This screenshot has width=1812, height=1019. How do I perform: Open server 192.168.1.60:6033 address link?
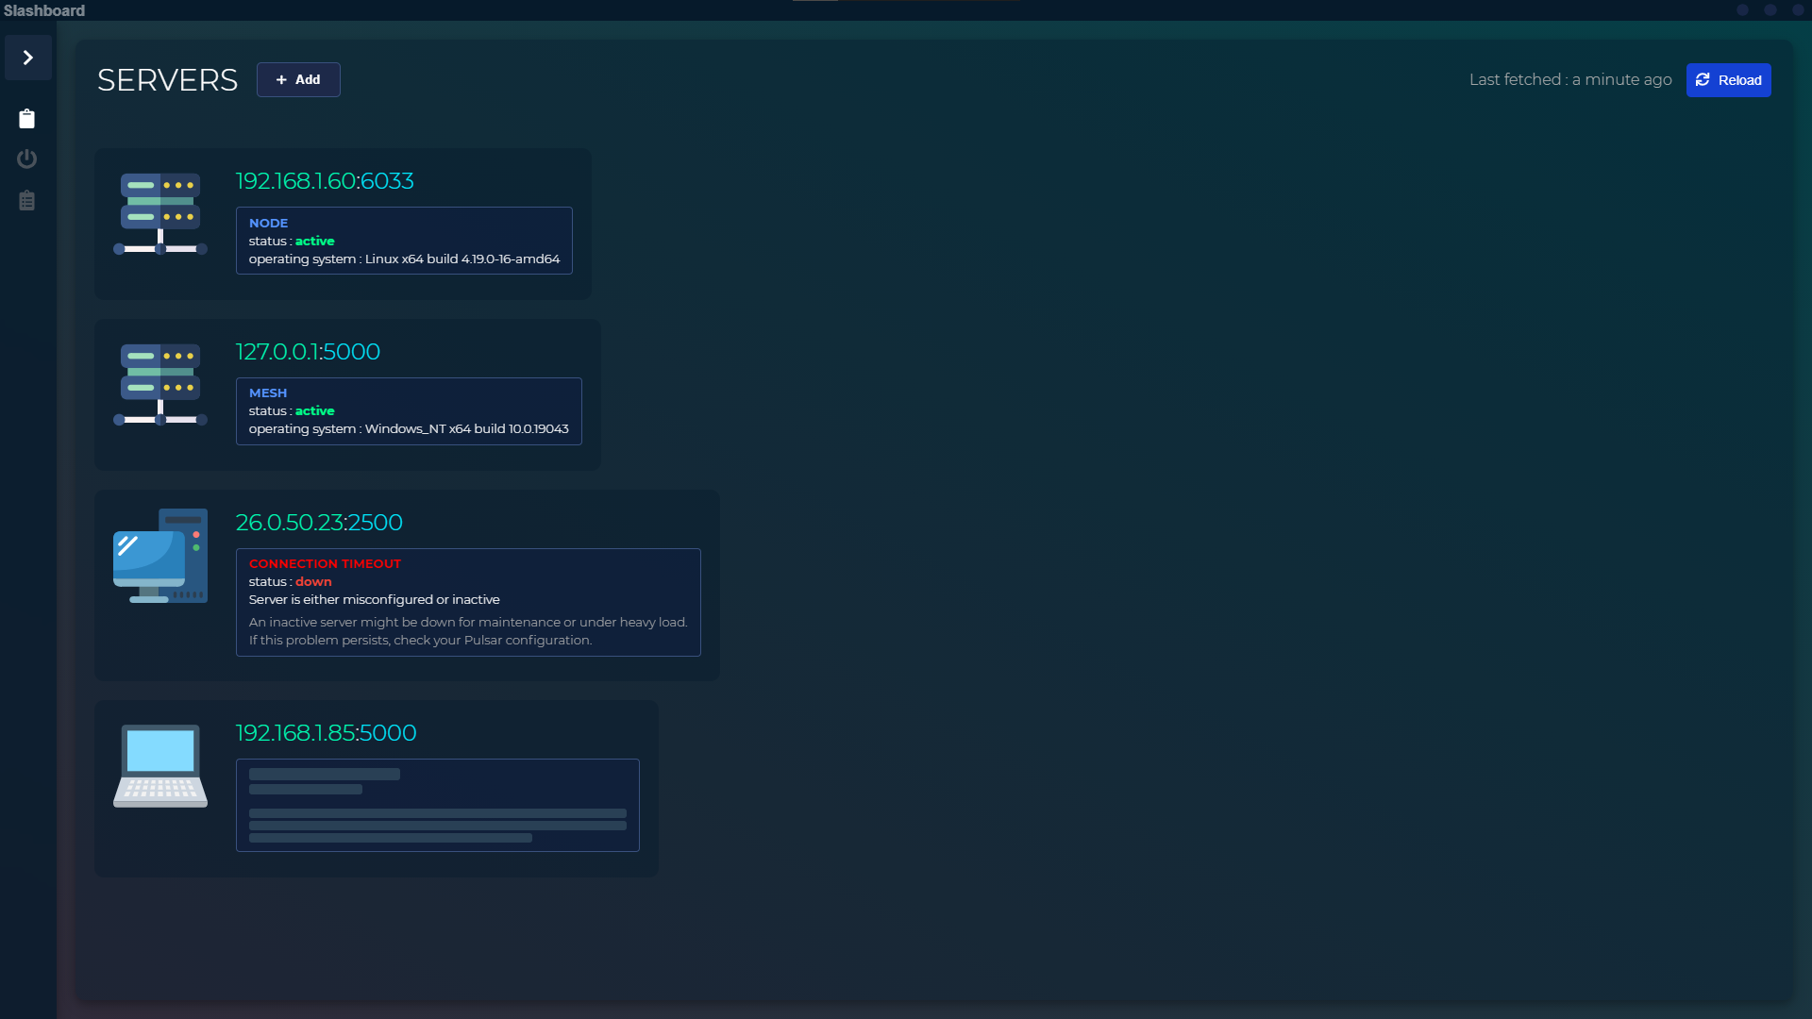coord(324,181)
